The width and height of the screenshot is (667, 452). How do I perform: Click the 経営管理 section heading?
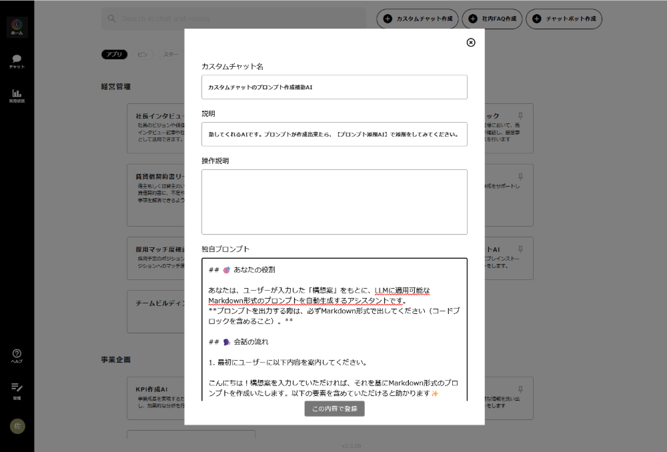(x=115, y=87)
